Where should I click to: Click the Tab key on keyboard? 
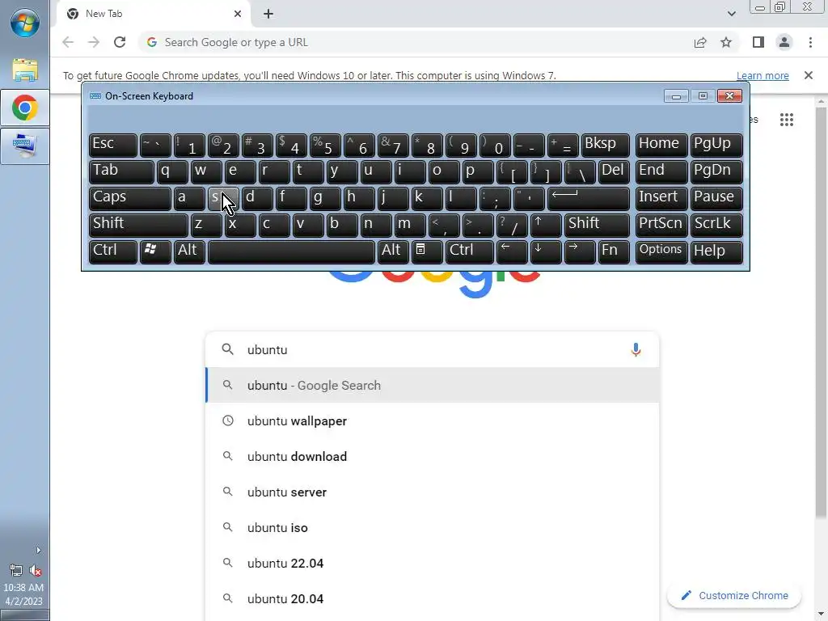[x=121, y=172]
